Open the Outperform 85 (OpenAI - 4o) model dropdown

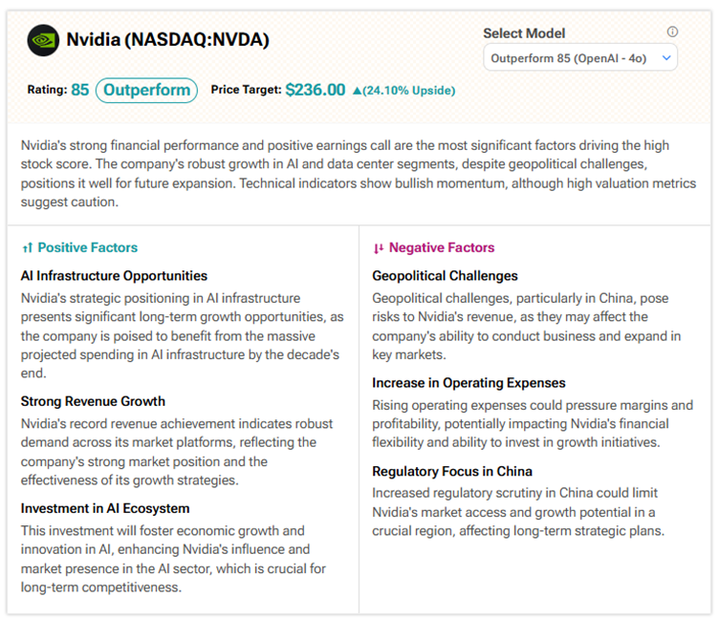coord(580,58)
